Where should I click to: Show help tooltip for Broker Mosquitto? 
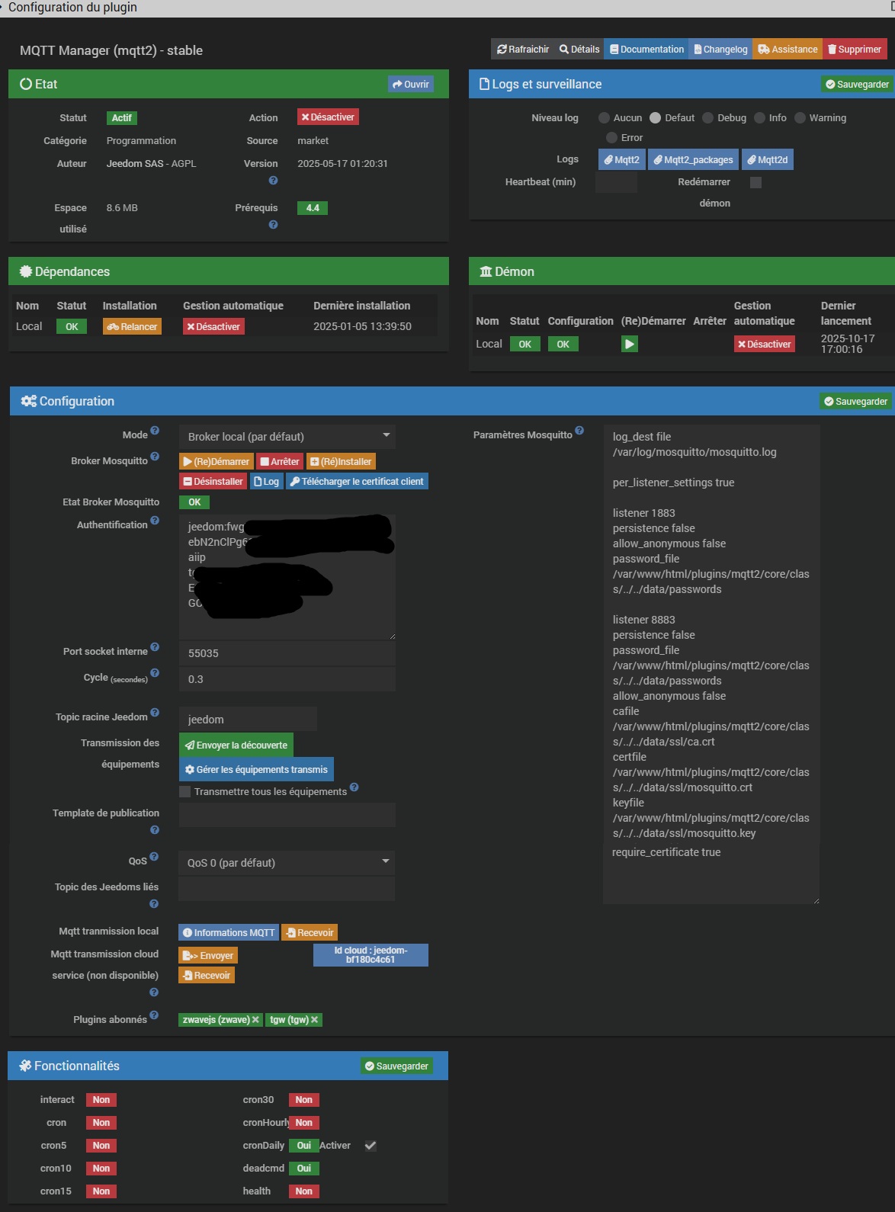155,457
